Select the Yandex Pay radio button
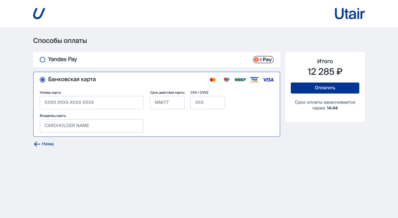This screenshot has width=398, height=218. coord(42,59)
